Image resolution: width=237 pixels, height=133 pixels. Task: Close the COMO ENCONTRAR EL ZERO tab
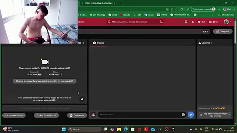(x=114, y=3)
